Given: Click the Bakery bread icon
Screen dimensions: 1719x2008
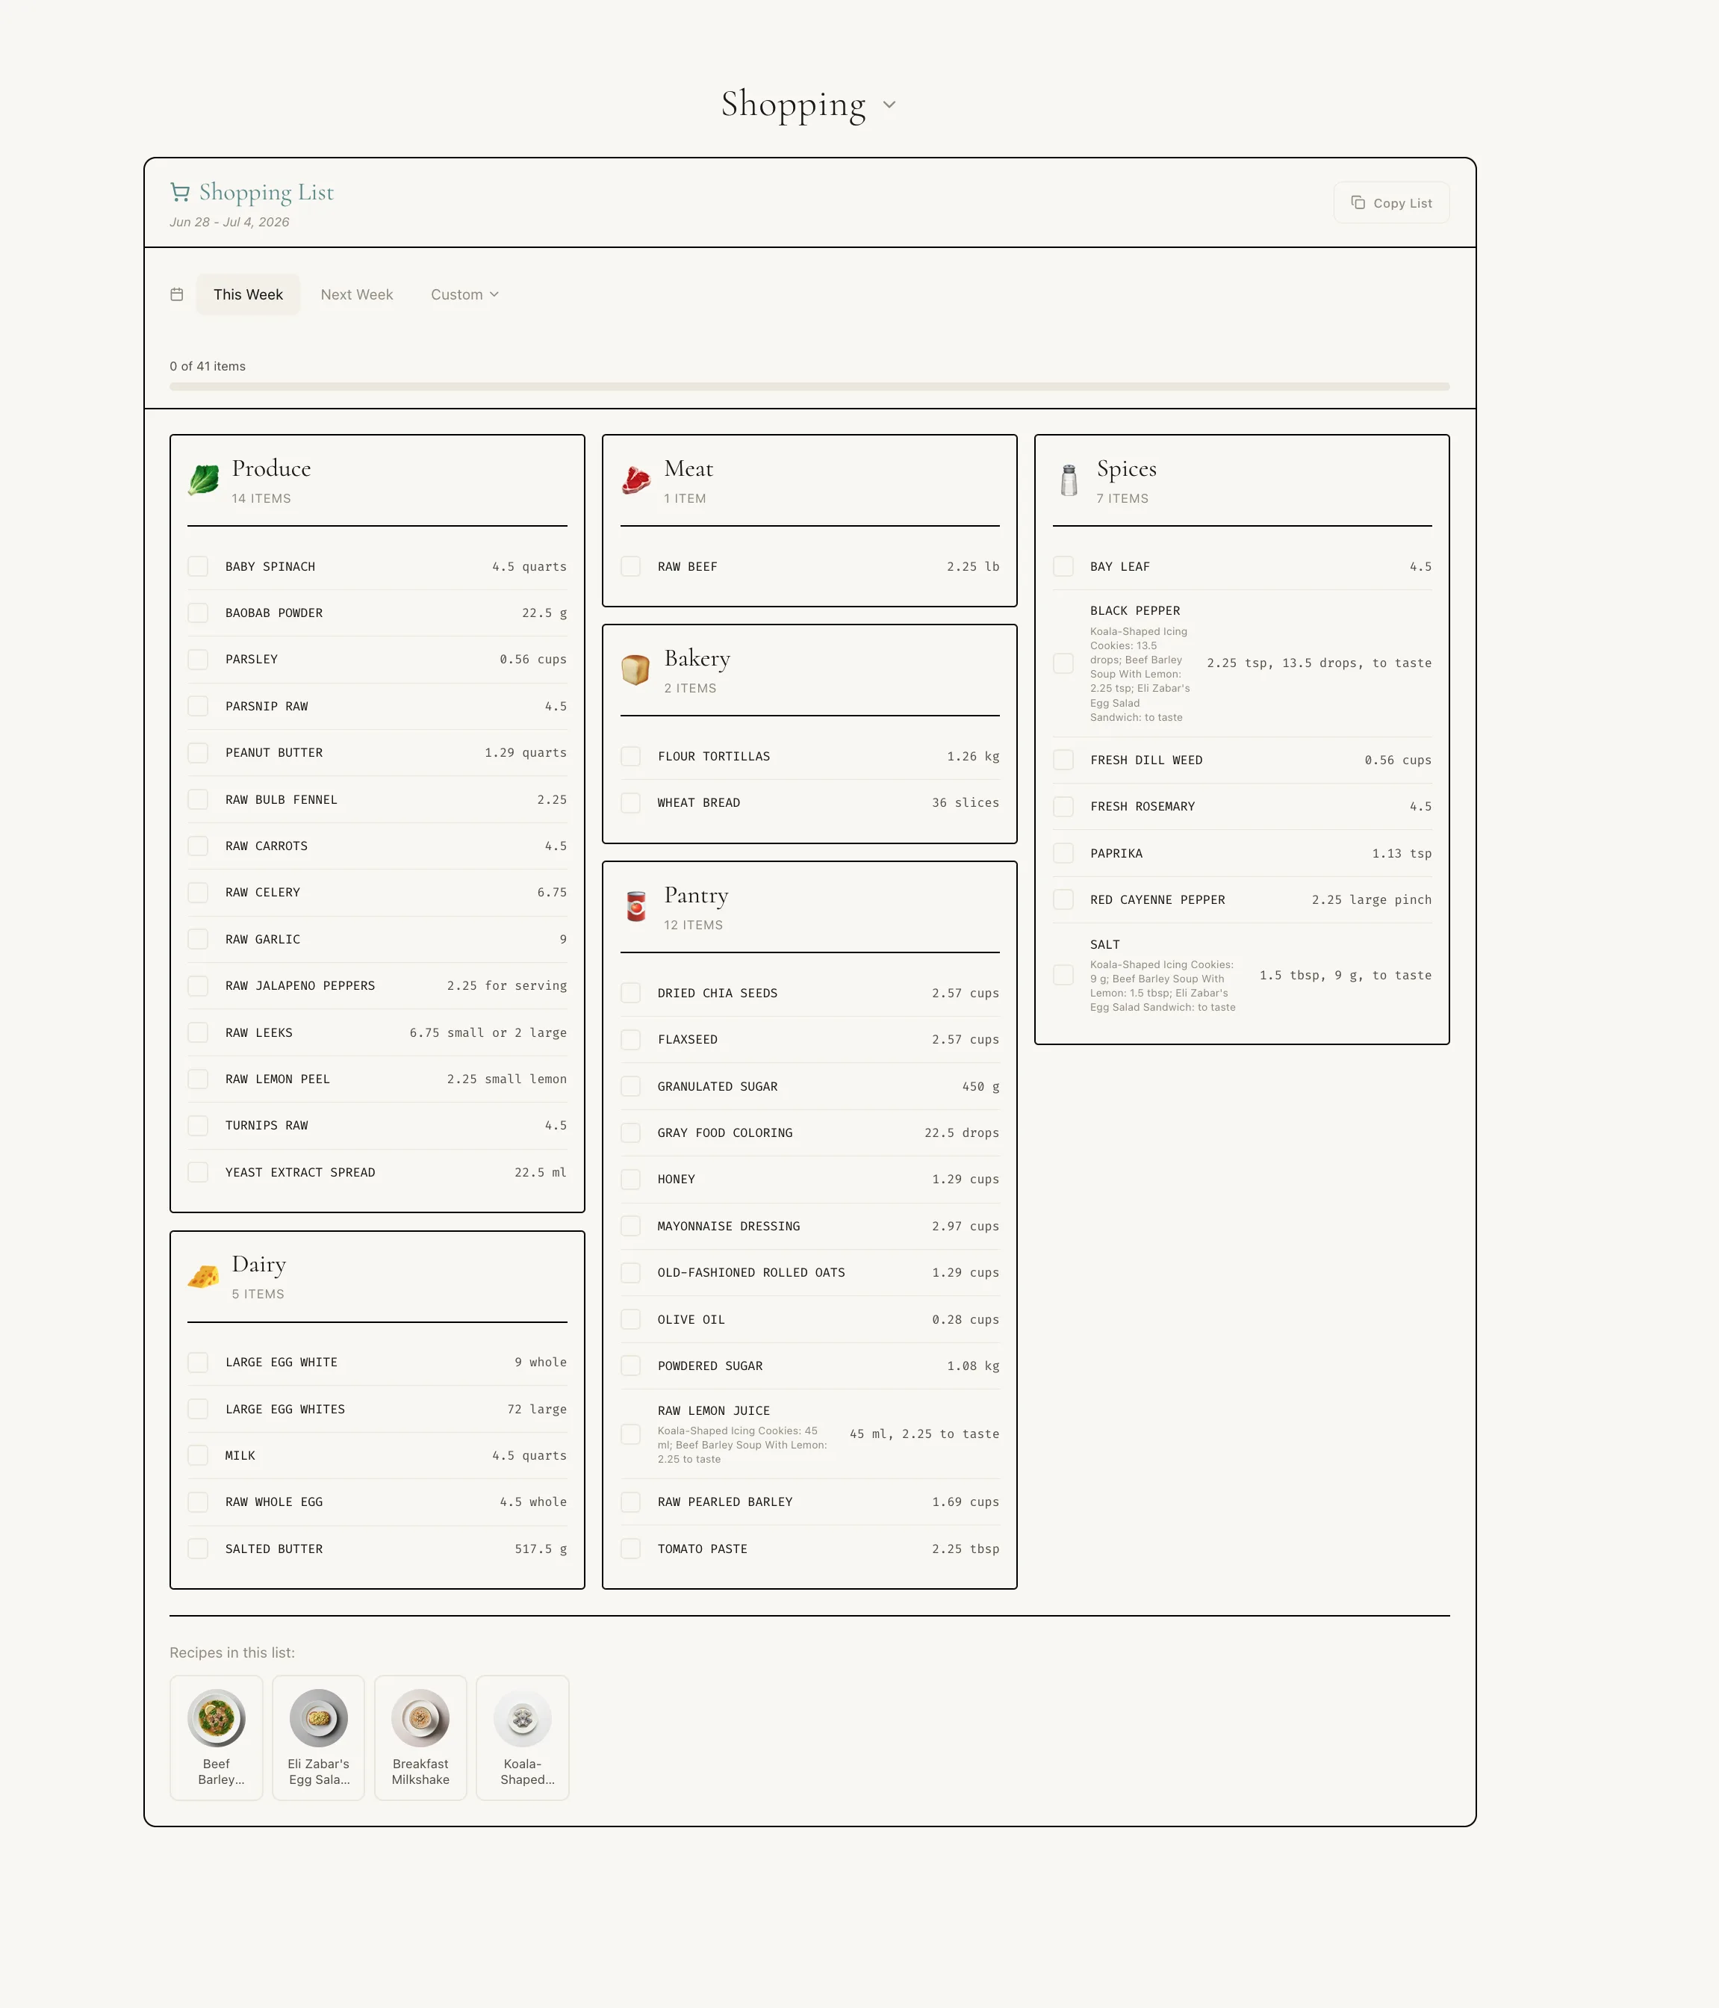Looking at the screenshot, I should point(635,669).
